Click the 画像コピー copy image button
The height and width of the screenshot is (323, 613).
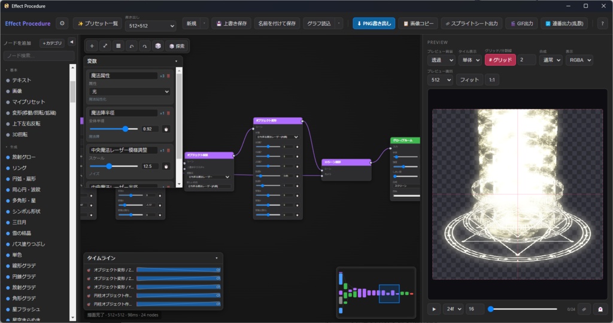(418, 23)
